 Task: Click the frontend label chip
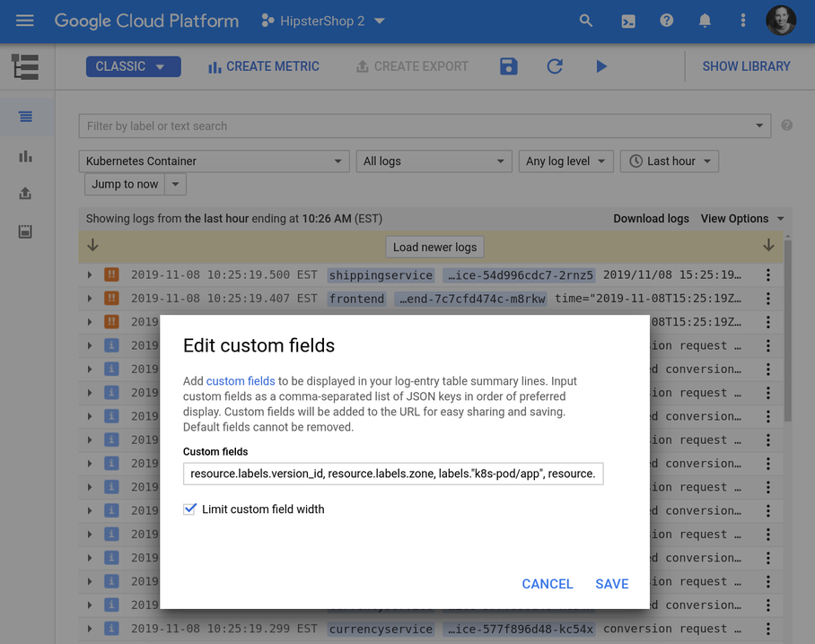(x=356, y=299)
